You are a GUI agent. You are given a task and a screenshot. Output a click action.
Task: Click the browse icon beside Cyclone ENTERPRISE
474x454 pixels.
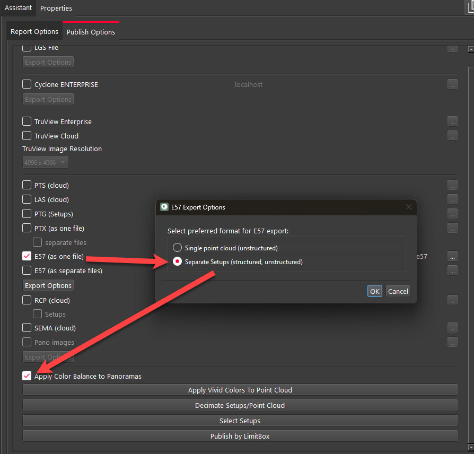tap(452, 84)
